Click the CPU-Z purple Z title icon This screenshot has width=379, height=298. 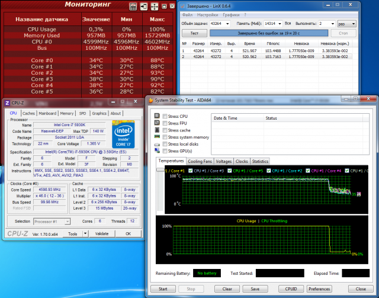[7, 102]
